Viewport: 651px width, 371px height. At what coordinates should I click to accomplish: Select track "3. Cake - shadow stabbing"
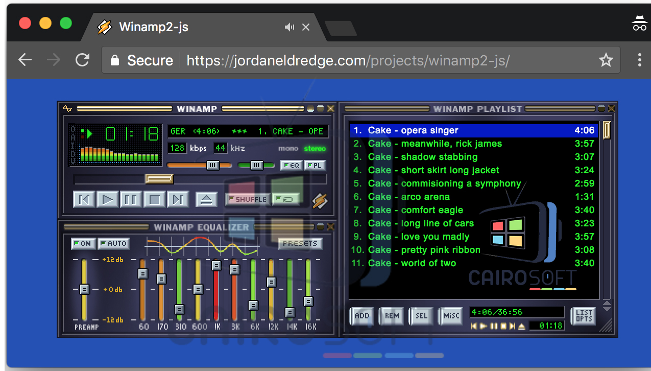(x=473, y=157)
